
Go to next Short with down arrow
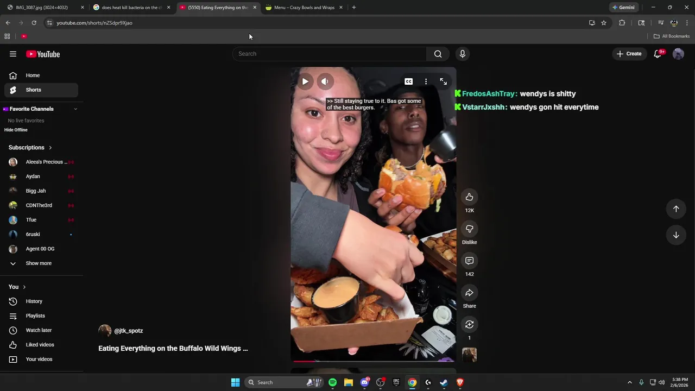pos(676,235)
